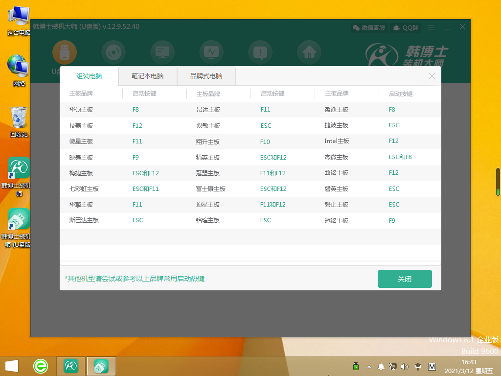The width and height of the screenshot is (501, 376).
Task: Return home via the home icon
Action: click(x=309, y=52)
